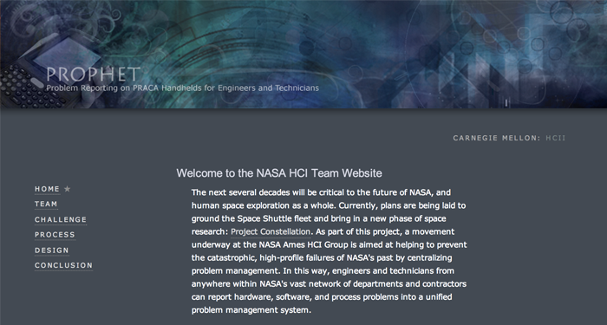Click the star icon beside HOME

coord(68,189)
